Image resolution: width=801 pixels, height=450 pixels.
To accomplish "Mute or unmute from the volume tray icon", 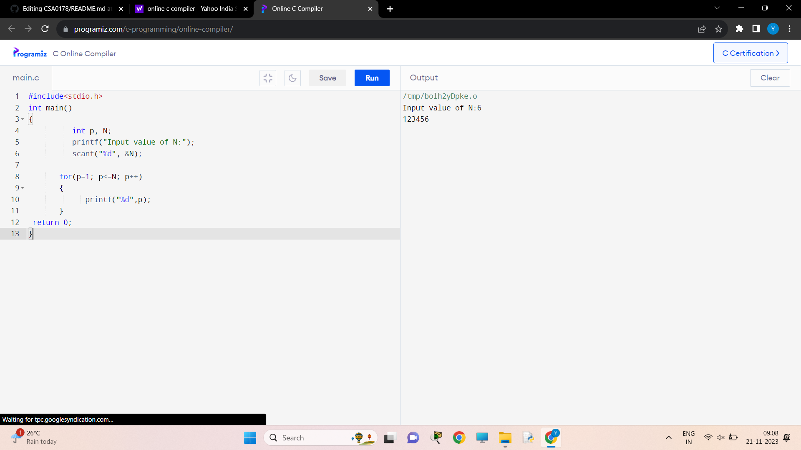I will pyautogui.click(x=721, y=437).
